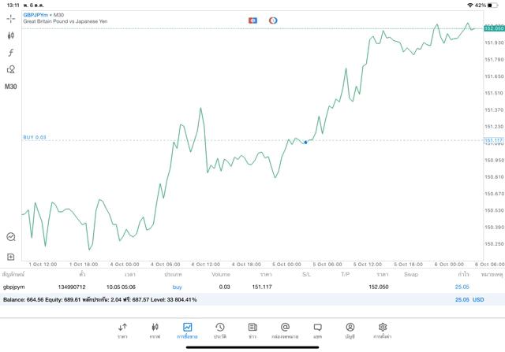This screenshot has width=505, height=352.
Task: Tap the BUY 0.03 order line label
Action: coord(35,137)
